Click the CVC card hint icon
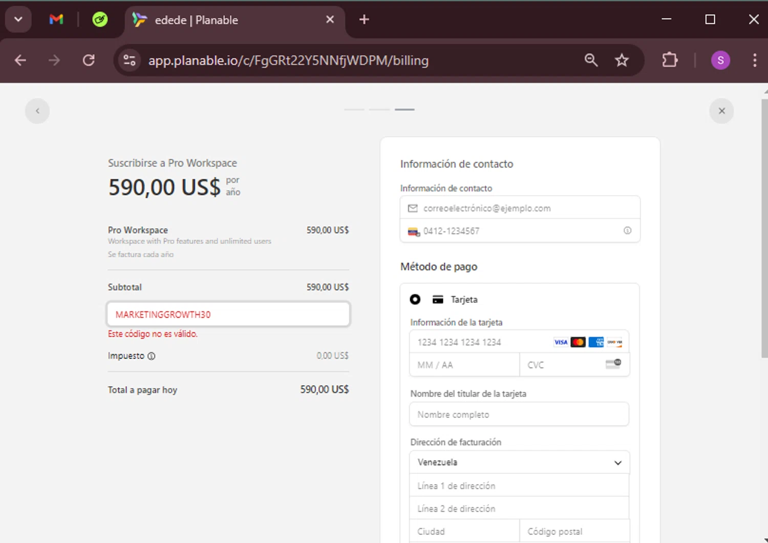Image resolution: width=768 pixels, height=543 pixels. (613, 364)
